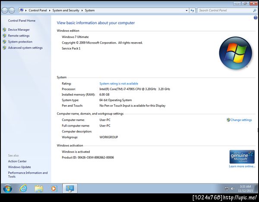This screenshot has height=202, width=259.
Task: Click the search magnifier icon
Action: coord(255,10)
